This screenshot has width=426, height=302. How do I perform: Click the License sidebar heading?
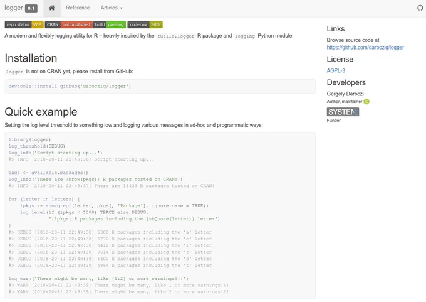coord(340,59)
